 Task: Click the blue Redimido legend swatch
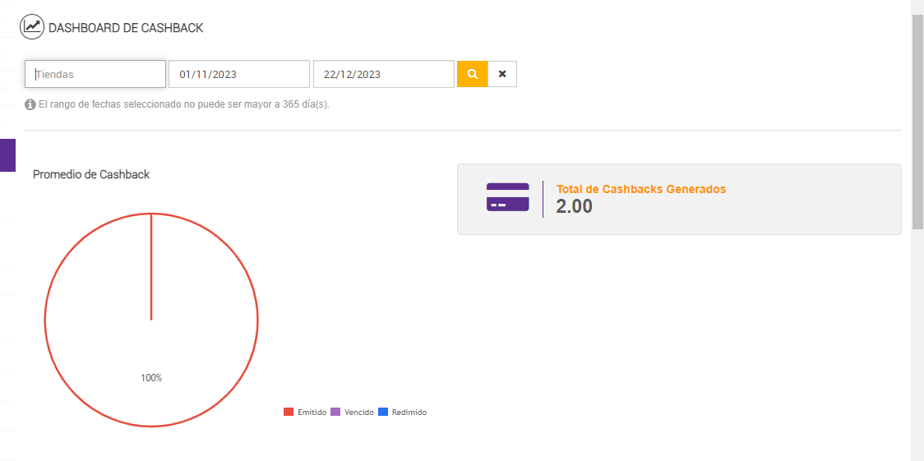pos(382,412)
